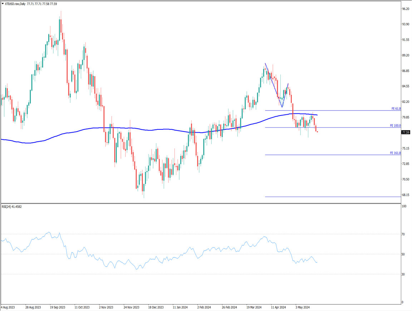
Task: Click the triangle arrow beside XTIUSD.raw title
Action: point(3,4)
